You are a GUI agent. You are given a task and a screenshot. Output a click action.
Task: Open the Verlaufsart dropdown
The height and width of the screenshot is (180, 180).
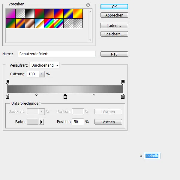[44, 65]
